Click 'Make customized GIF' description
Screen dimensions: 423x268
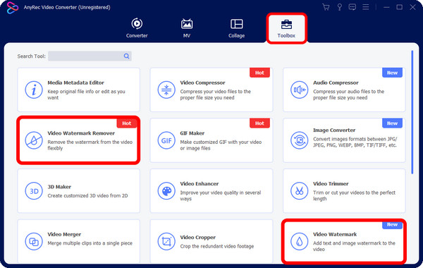(221, 145)
